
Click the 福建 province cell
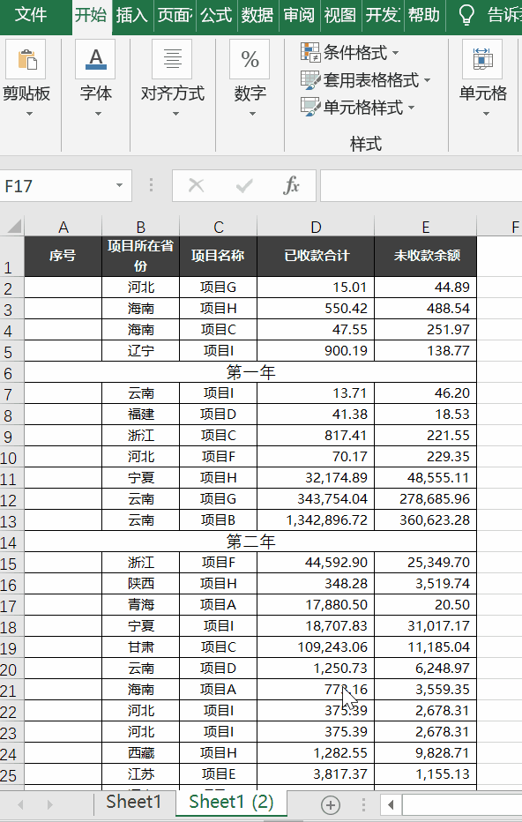pos(140,415)
